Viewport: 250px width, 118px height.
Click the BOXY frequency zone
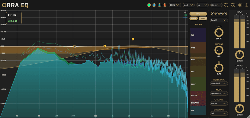click(x=198, y=72)
